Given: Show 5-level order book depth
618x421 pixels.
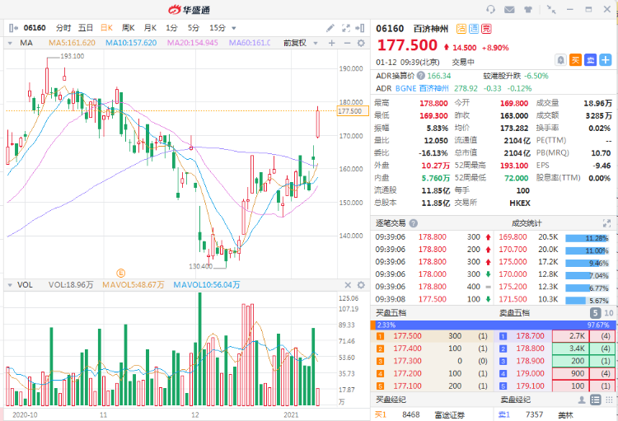Looking at the screenshot, I should 595,313.
